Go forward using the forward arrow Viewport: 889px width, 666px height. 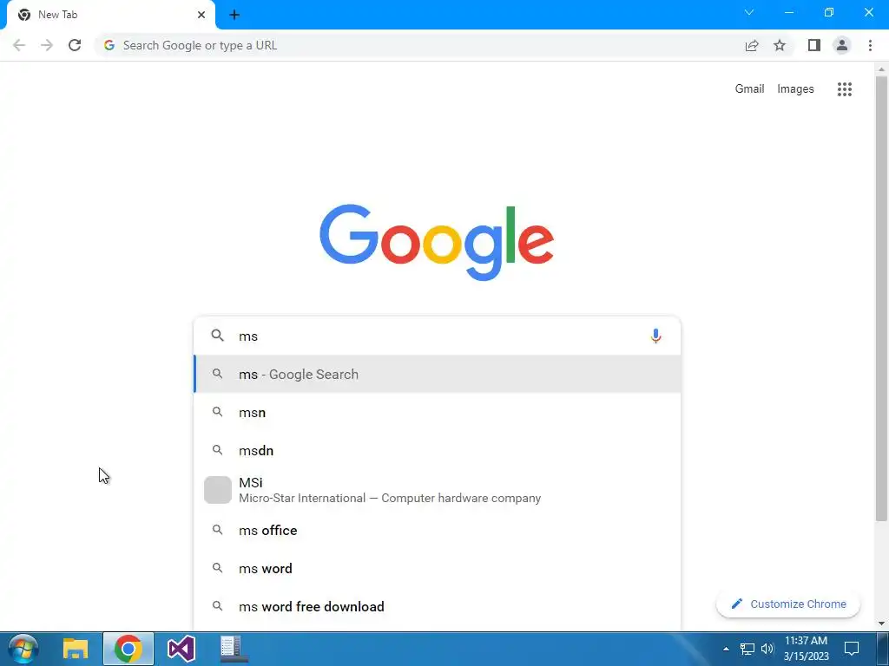pos(47,45)
